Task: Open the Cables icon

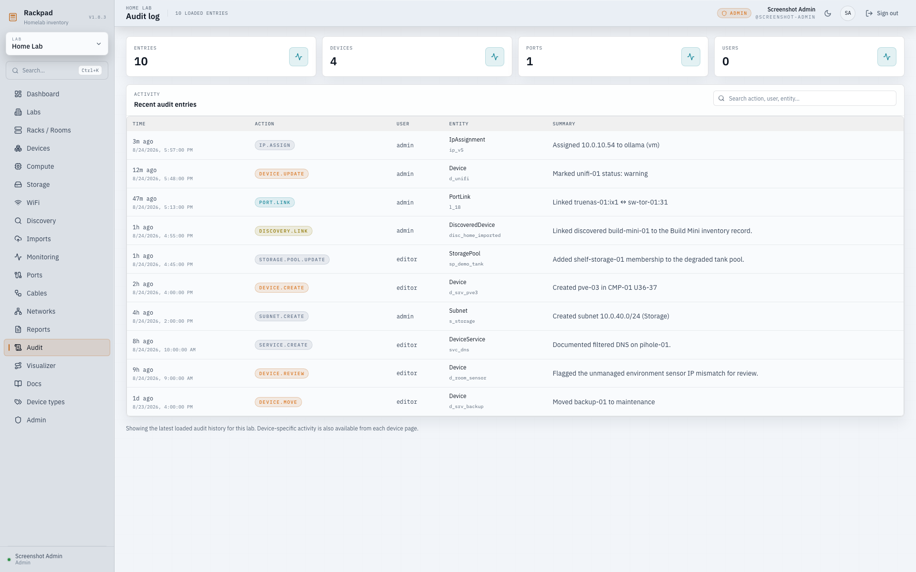Action: tap(18, 293)
